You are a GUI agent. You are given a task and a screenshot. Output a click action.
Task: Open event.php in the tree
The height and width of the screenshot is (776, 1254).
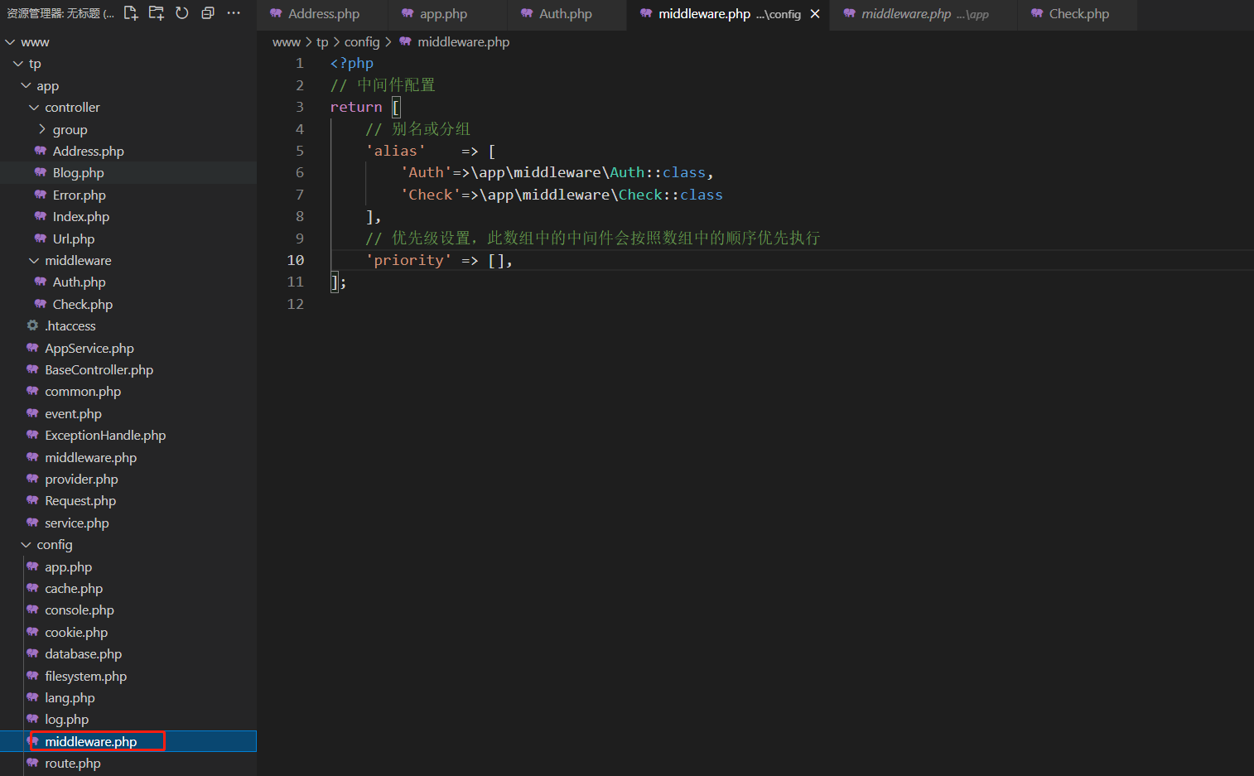pyautogui.click(x=128, y=414)
